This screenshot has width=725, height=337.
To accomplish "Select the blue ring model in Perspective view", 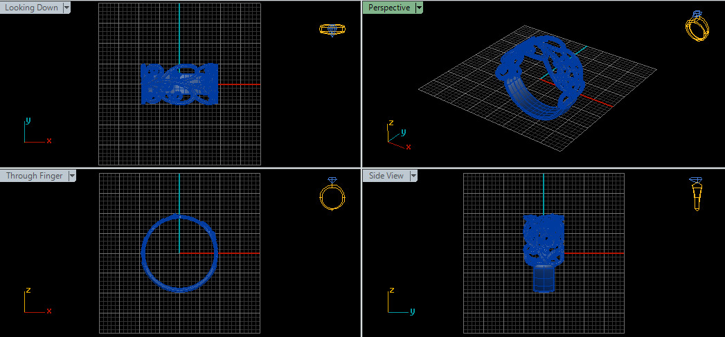I will (x=540, y=78).
